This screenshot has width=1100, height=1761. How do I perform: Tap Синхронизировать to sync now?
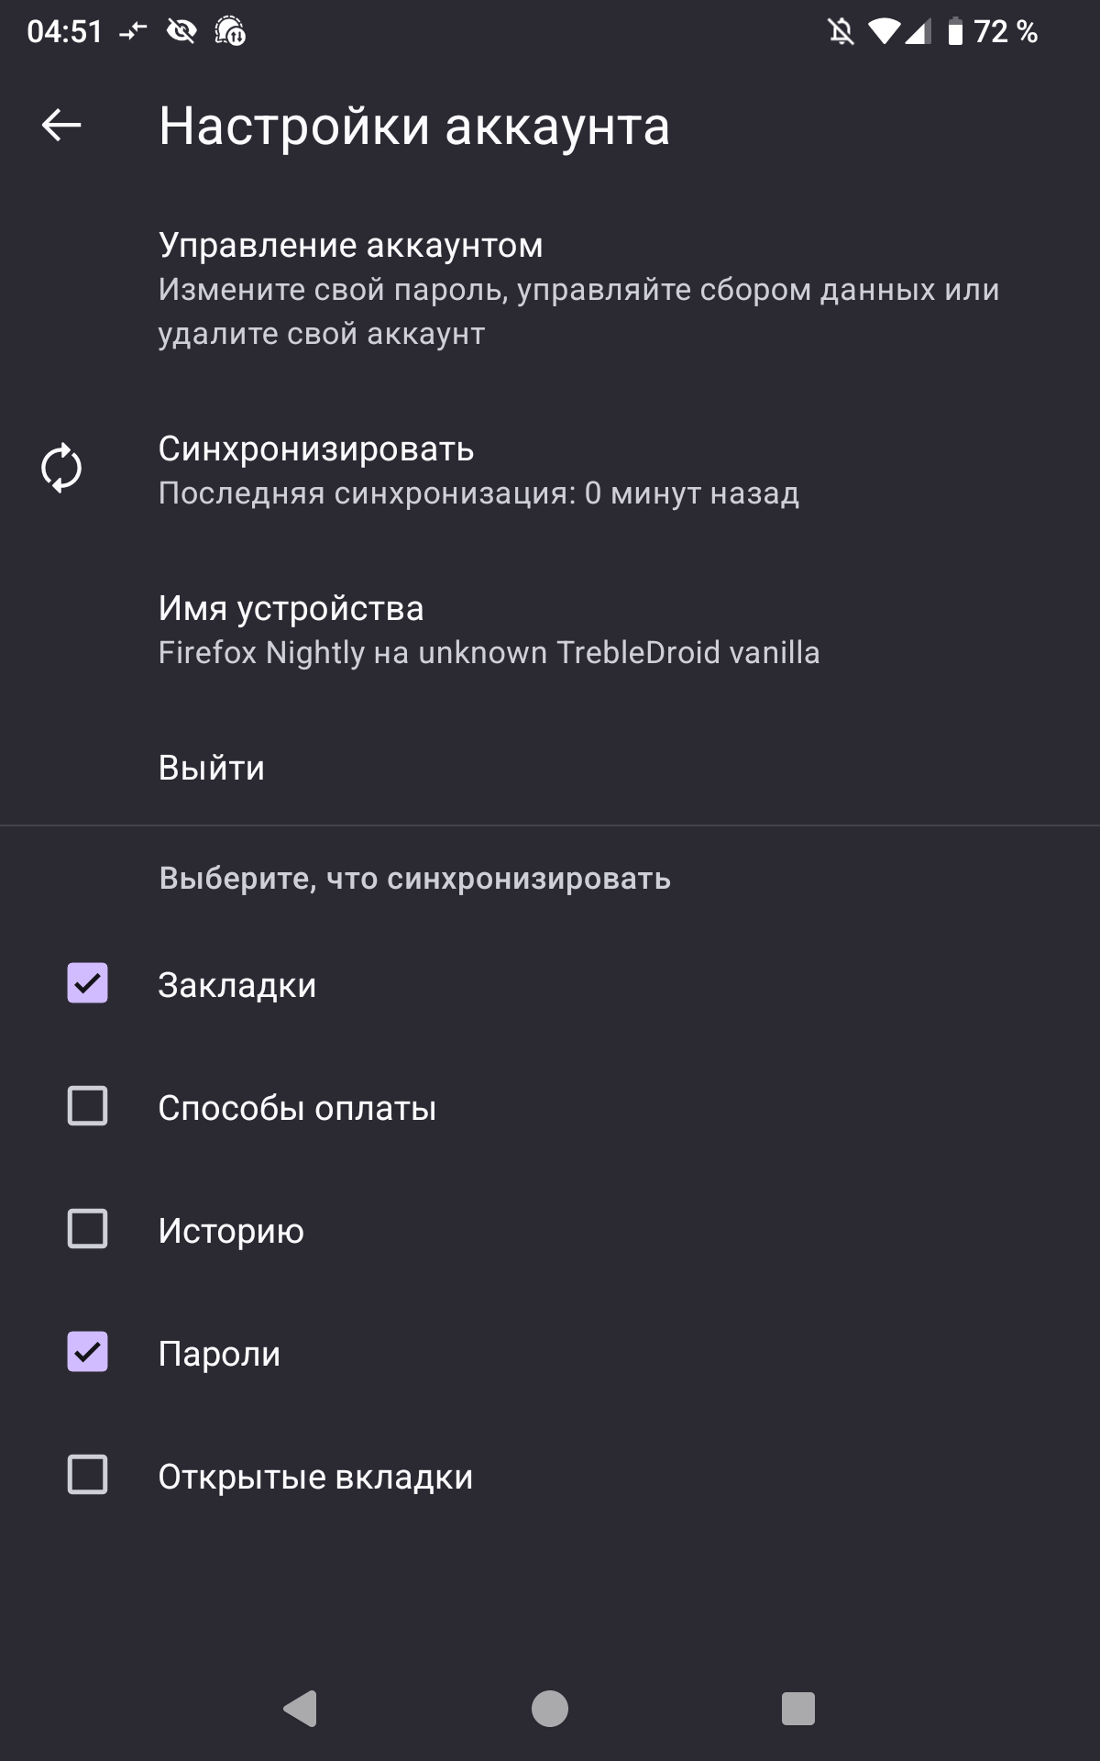click(550, 471)
